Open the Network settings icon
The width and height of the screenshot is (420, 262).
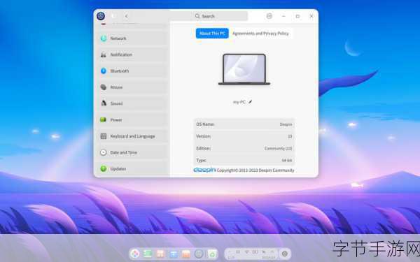click(104, 38)
